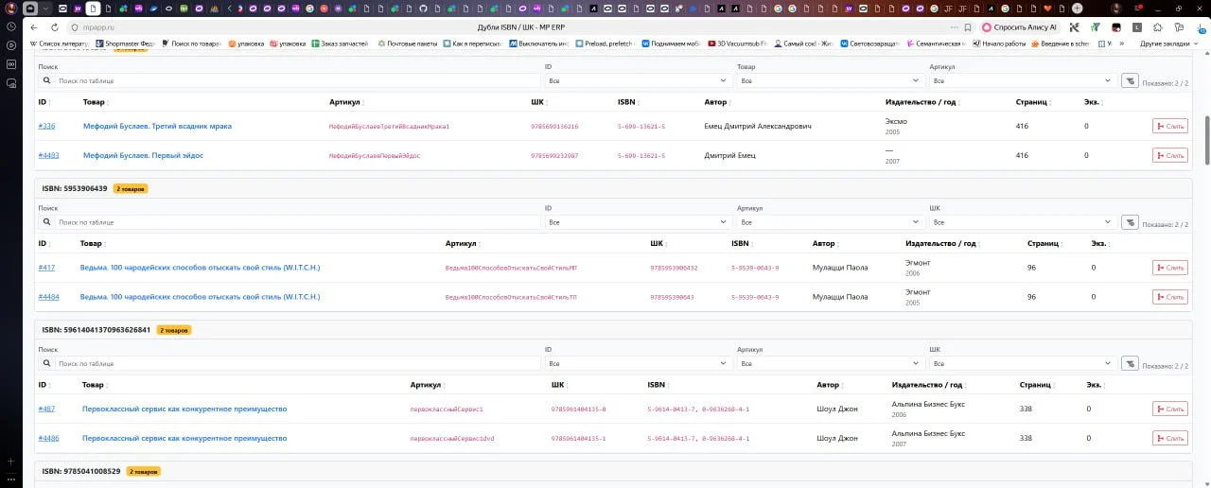1211x488 pixels.
Task: Open Артикул filter in Первоклассный сервис table
Action: pyautogui.click(x=831, y=363)
